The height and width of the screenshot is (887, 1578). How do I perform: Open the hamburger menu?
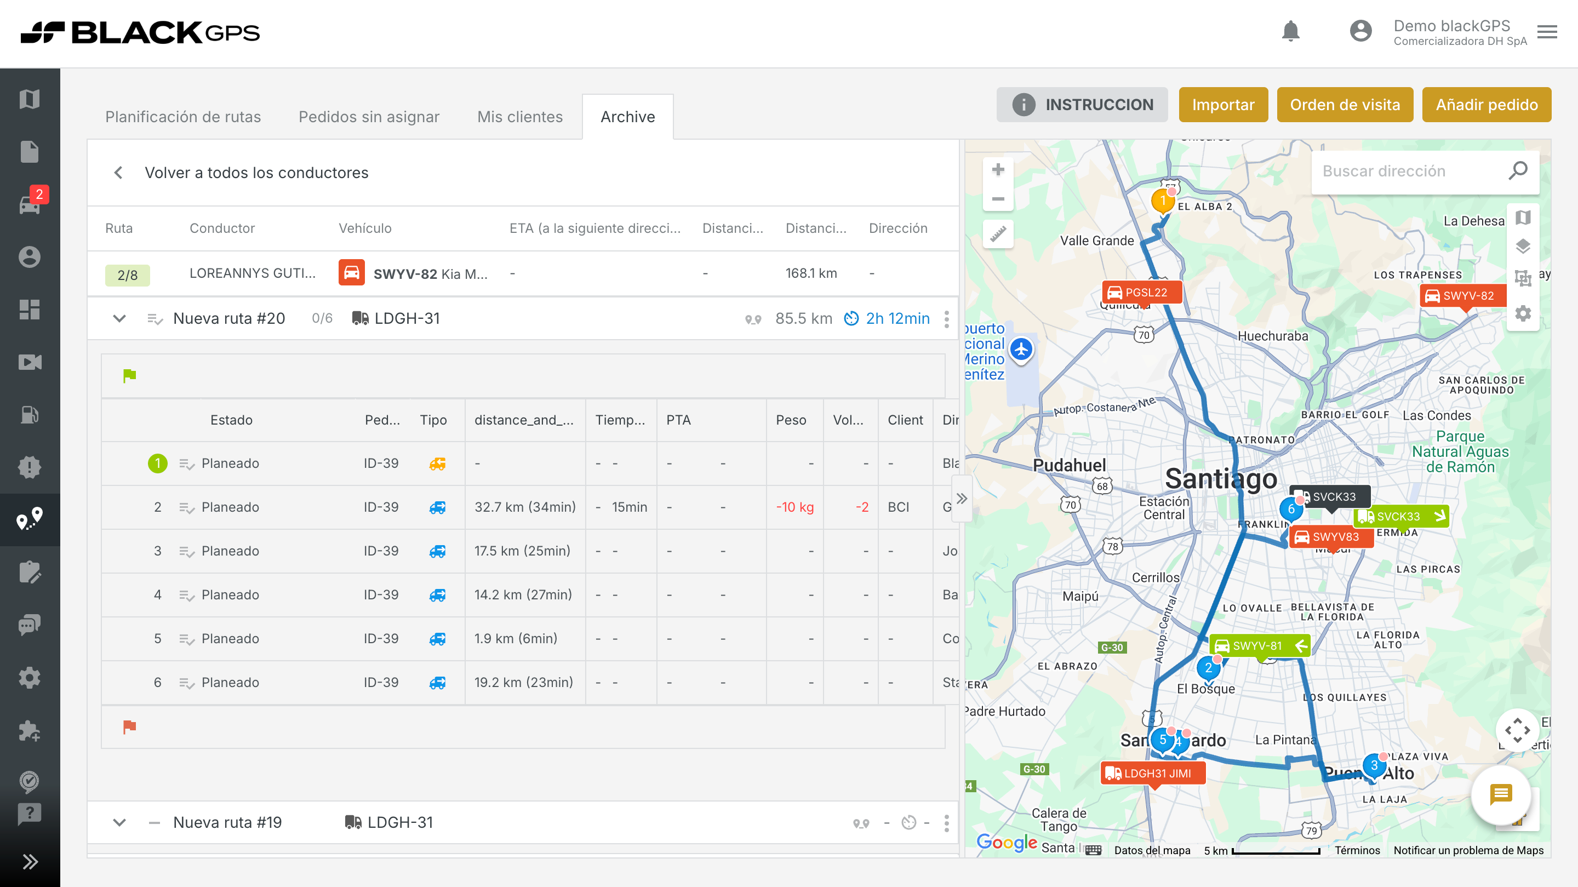(x=1547, y=32)
